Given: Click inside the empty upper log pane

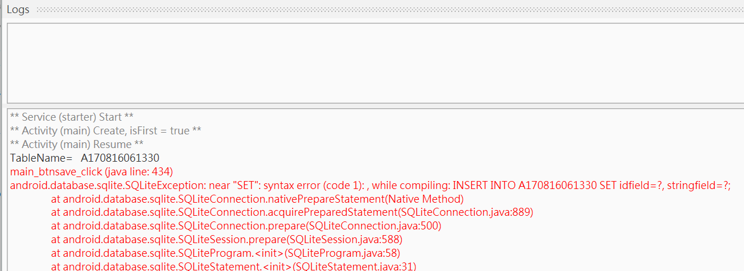Looking at the screenshot, I should pos(374,63).
